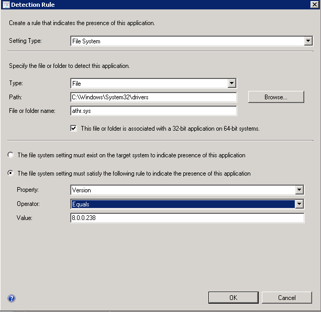Focus the File or folder name field
This screenshot has height=312, width=321.
click(153, 111)
